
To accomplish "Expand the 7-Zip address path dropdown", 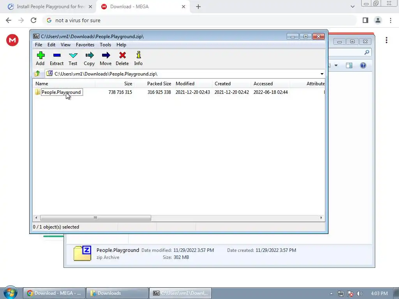I will [x=322, y=74].
